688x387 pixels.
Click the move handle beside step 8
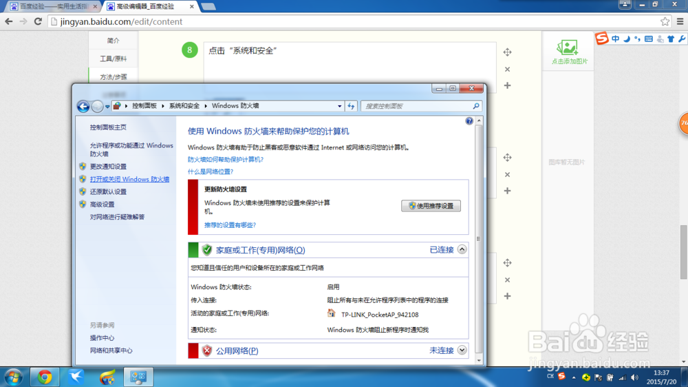[507, 52]
